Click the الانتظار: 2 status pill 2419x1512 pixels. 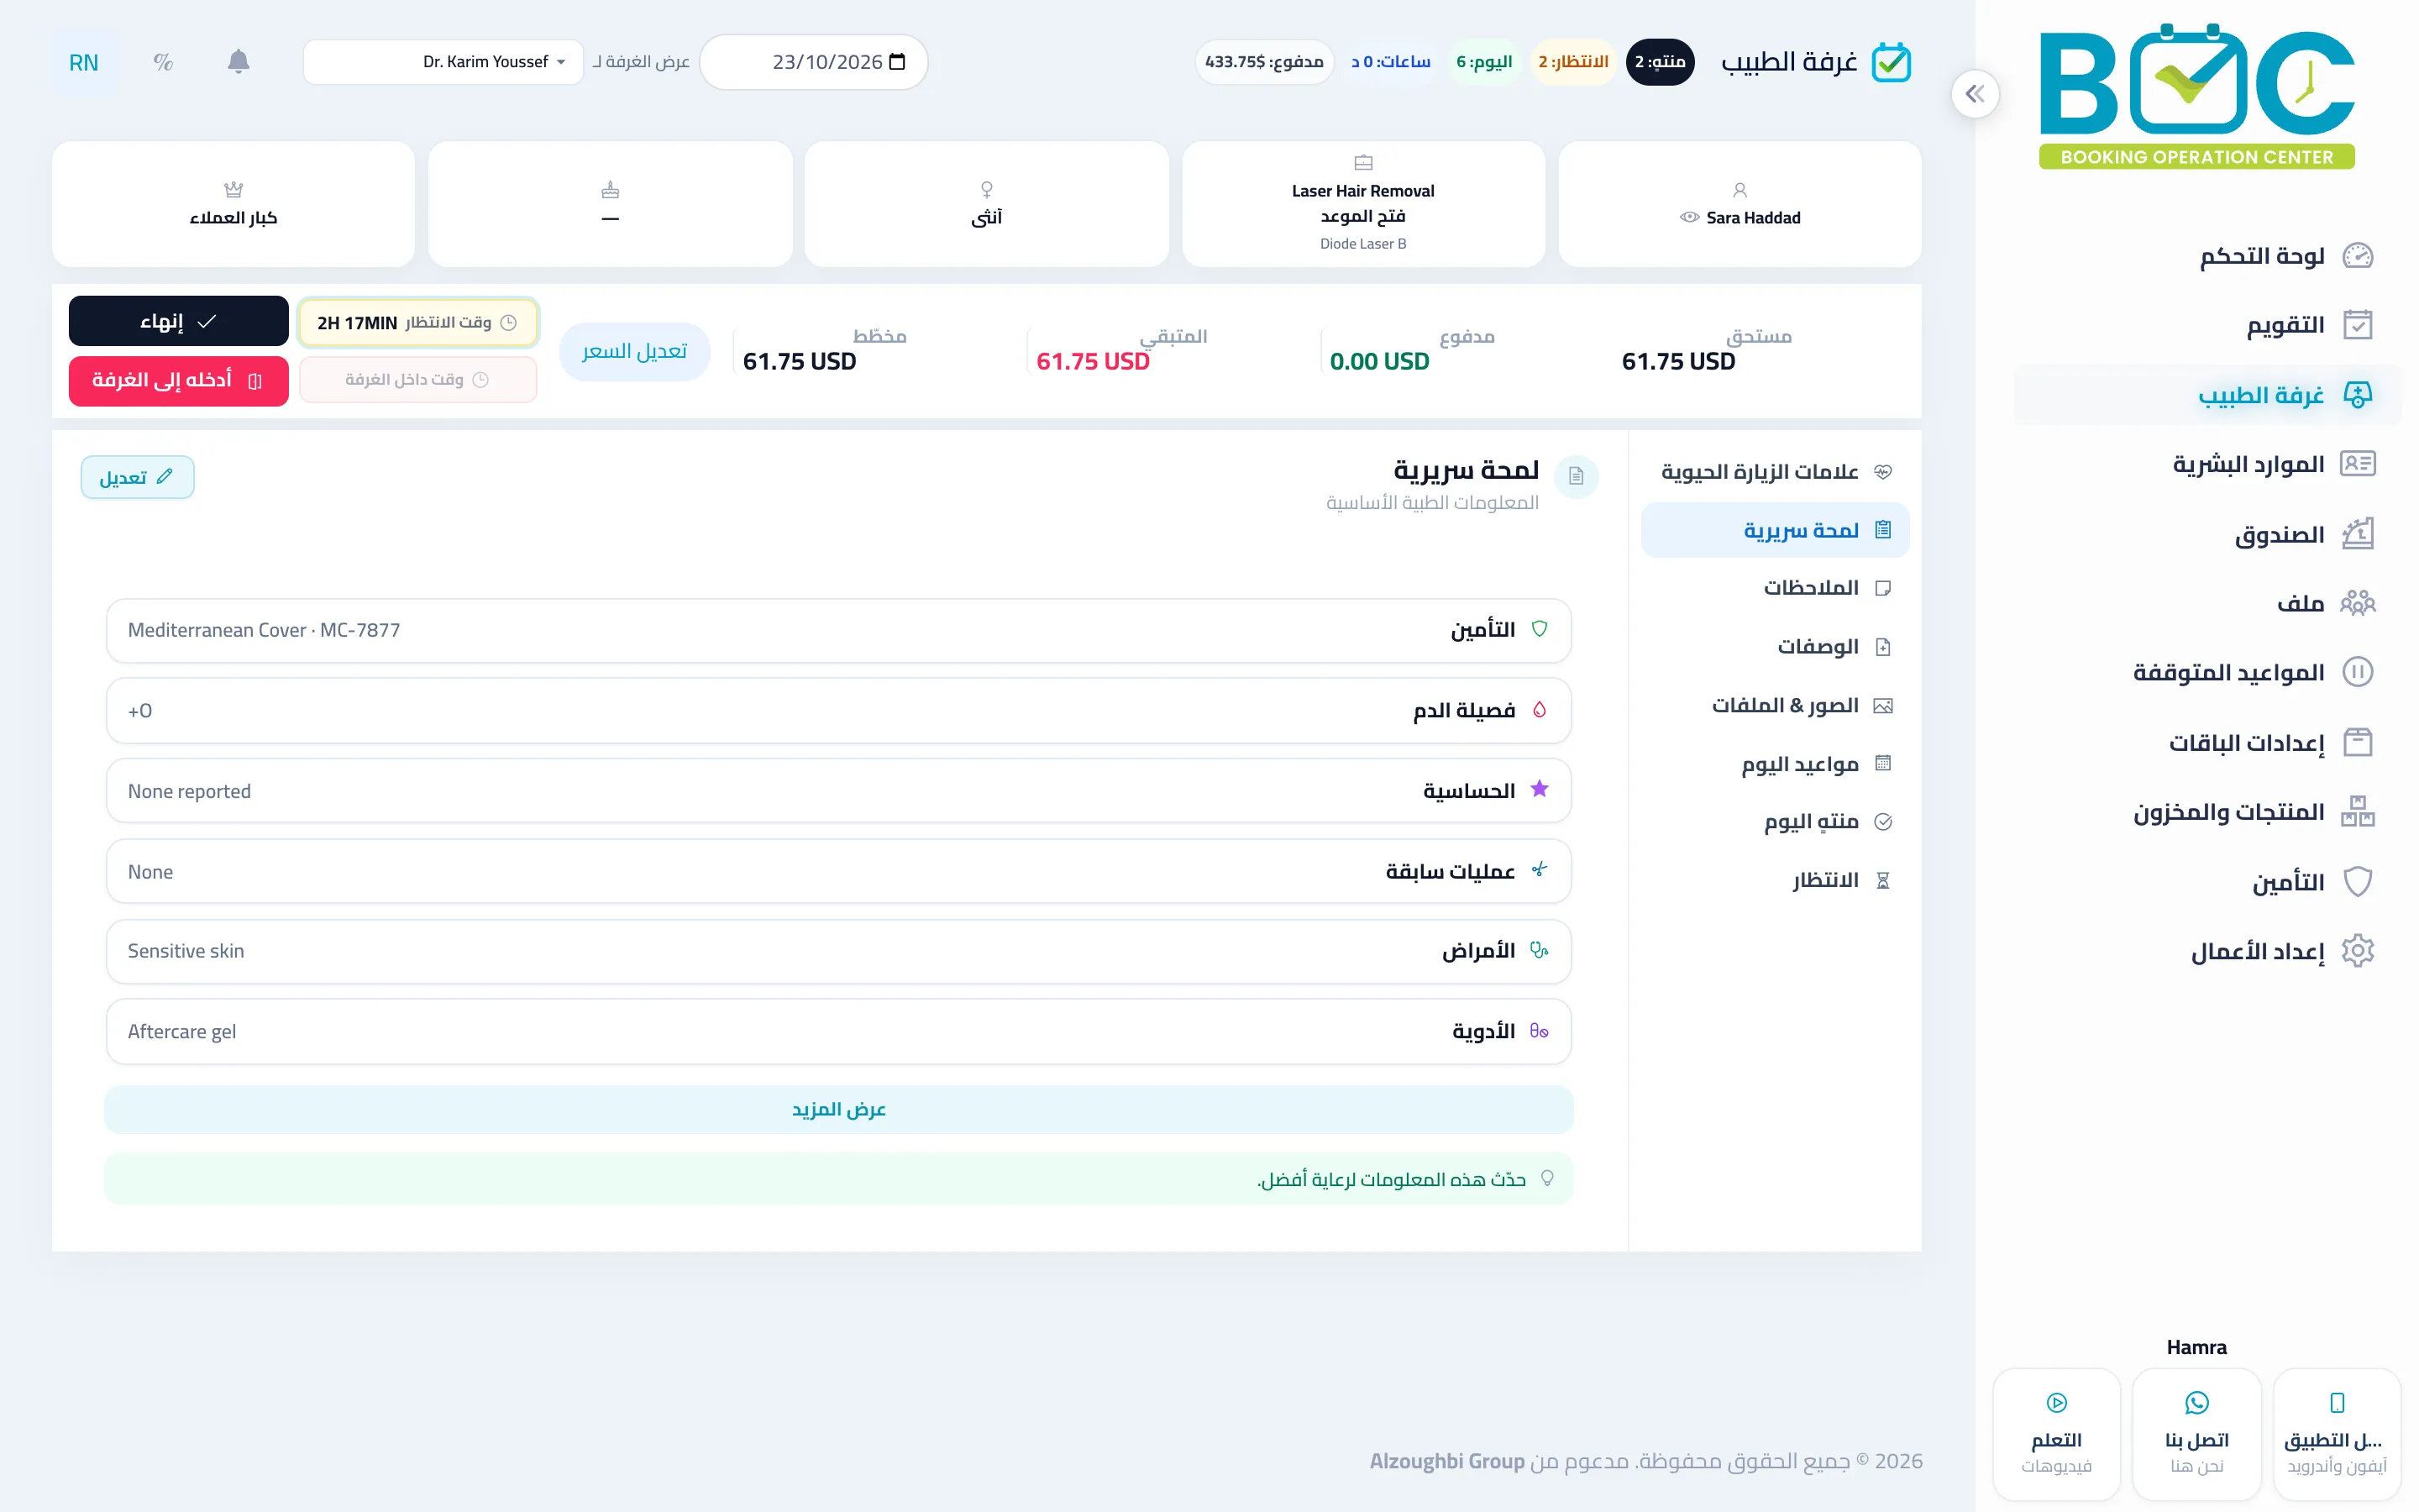point(1573,62)
